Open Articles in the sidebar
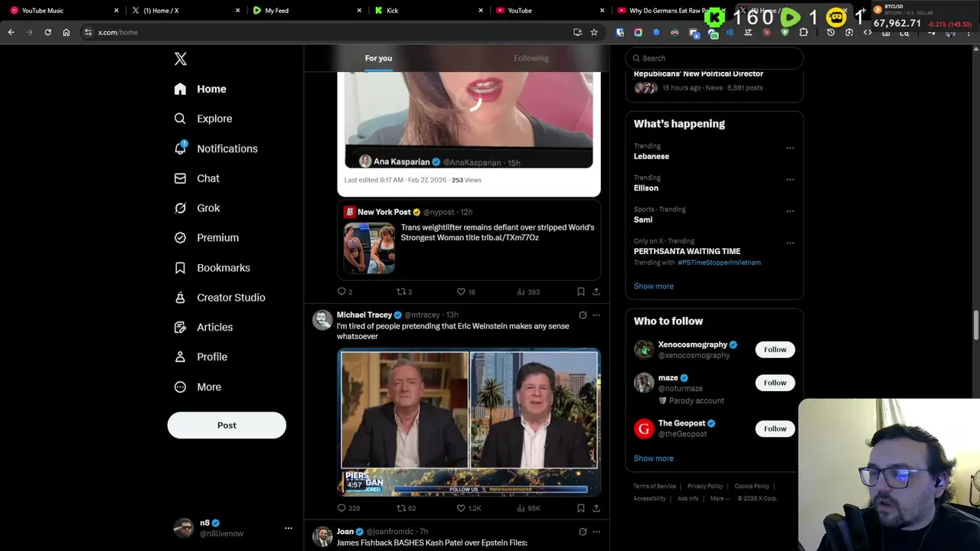Screen dimensions: 980x551 pos(204,327)
